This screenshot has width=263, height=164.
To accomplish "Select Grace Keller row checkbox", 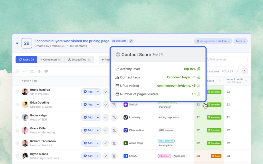I will coord(17,130).
